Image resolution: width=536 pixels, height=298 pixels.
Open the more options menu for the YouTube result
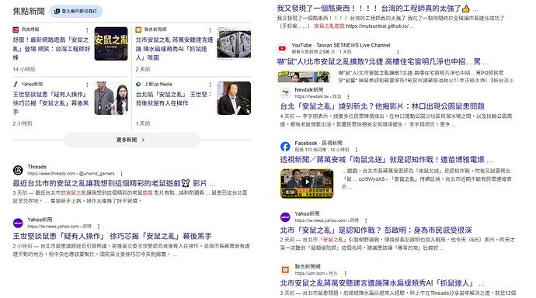(x=398, y=52)
